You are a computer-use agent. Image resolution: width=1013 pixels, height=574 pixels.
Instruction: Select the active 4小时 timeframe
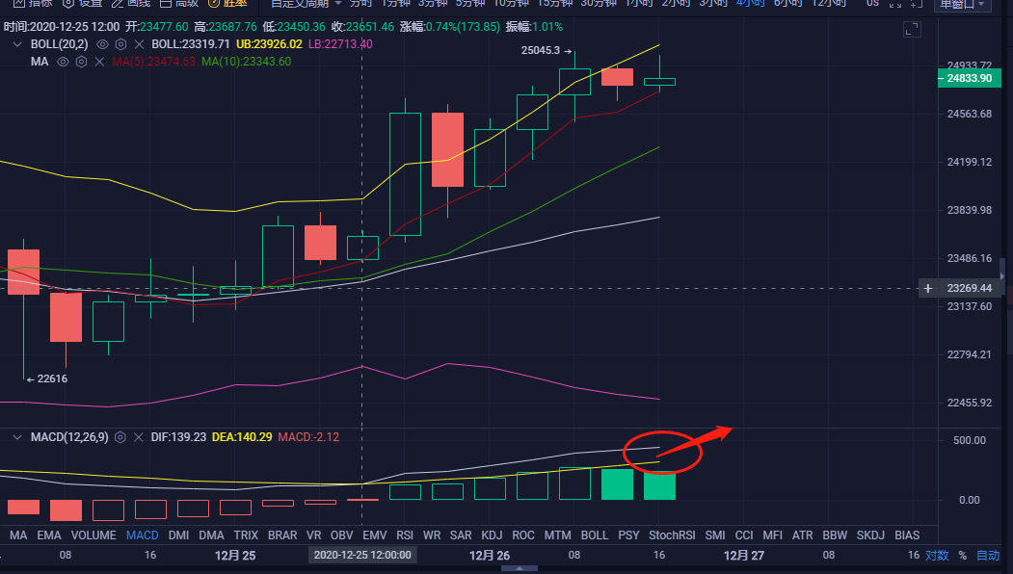[x=750, y=3]
